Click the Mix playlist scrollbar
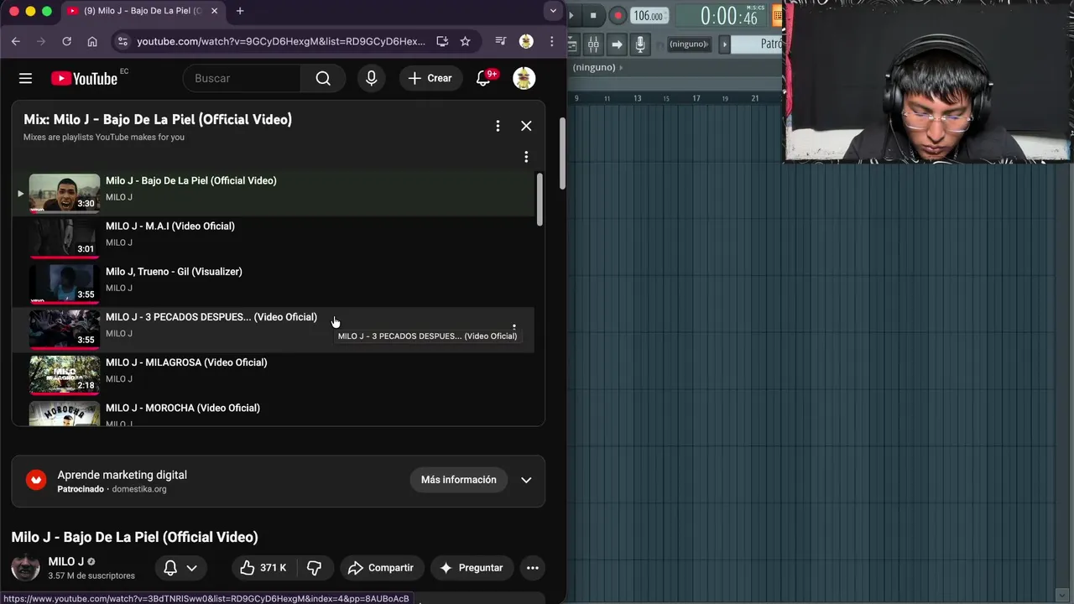This screenshot has width=1074, height=604. 540,199
